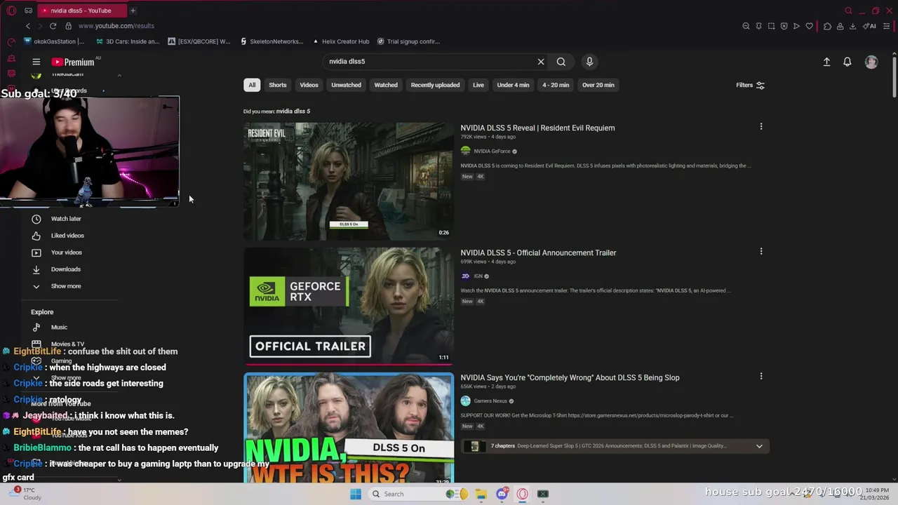This screenshot has height=505, width=898.
Task: Open Gamers Nexus channel link
Action: 489,401
